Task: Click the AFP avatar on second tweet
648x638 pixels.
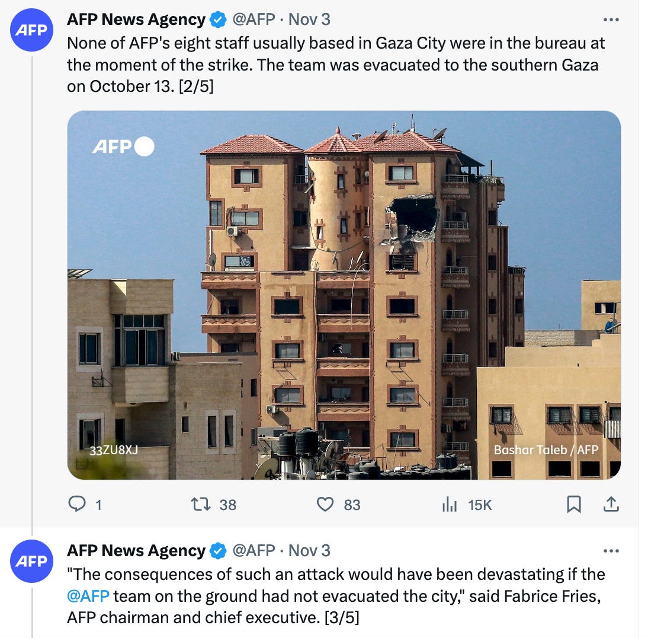Action: (x=31, y=561)
